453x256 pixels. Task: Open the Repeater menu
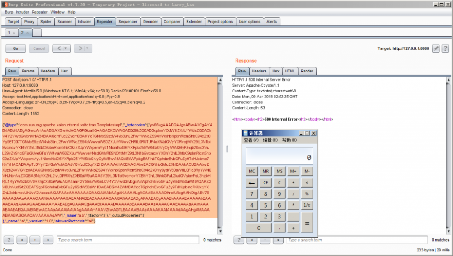[x=39, y=12]
